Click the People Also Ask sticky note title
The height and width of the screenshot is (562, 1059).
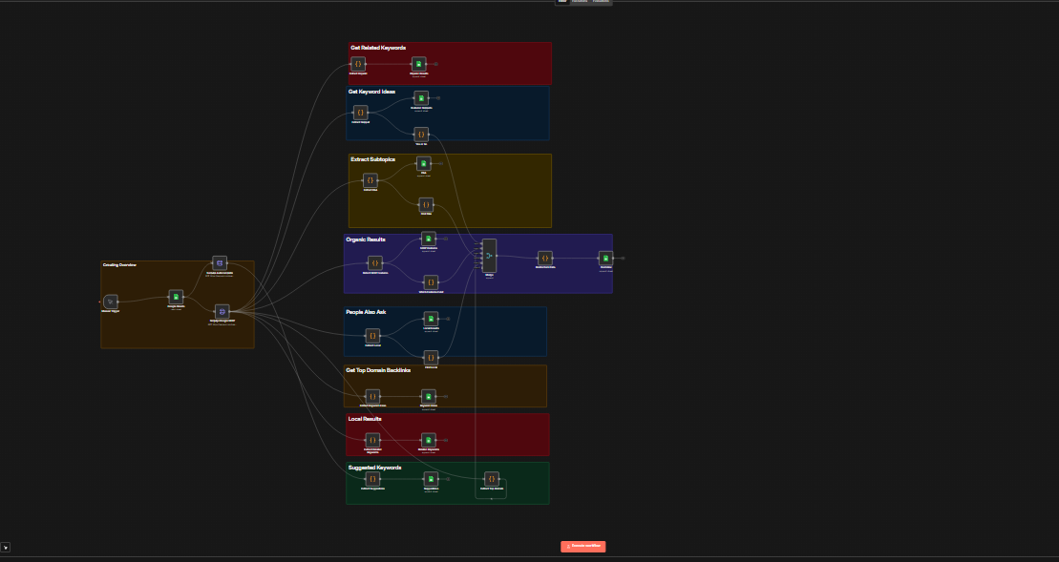tap(366, 312)
